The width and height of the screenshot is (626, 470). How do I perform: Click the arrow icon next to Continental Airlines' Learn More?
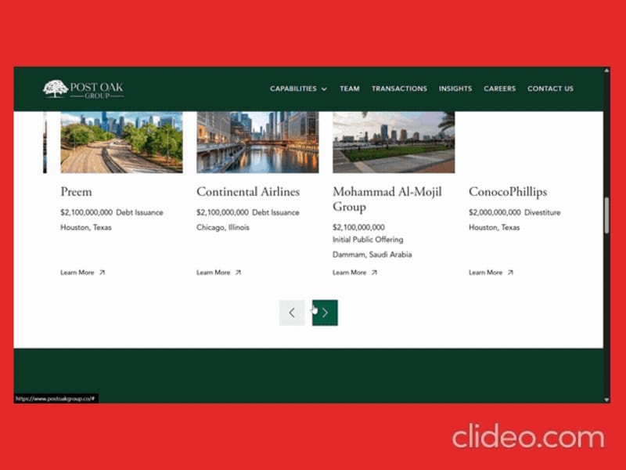[x=238, y=273]
